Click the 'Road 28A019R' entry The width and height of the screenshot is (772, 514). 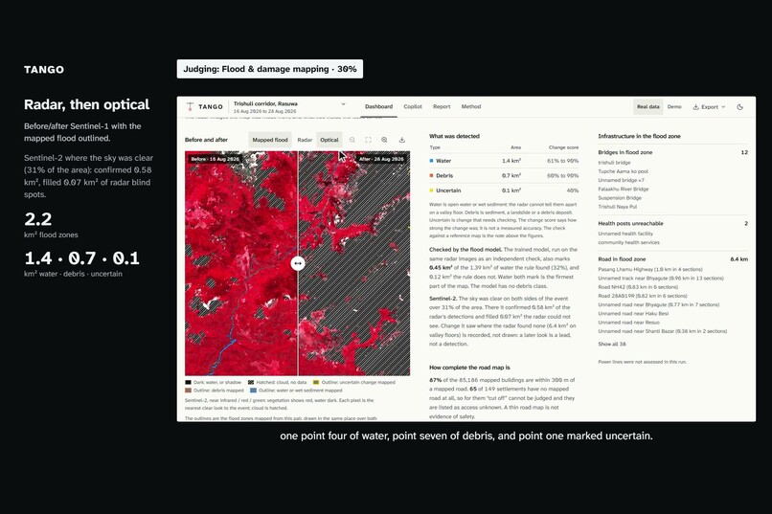click(x=643, y=296)
